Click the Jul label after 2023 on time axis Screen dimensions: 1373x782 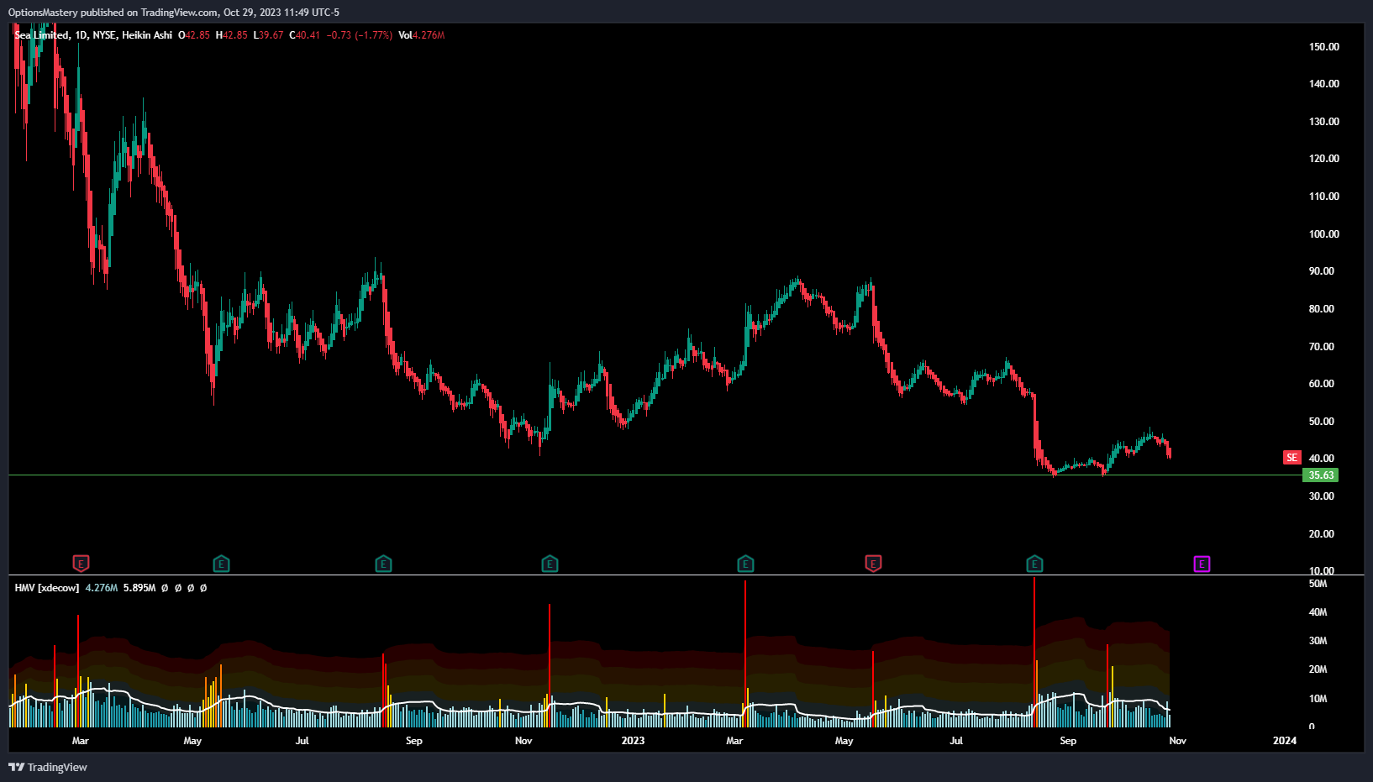[956, 741]
